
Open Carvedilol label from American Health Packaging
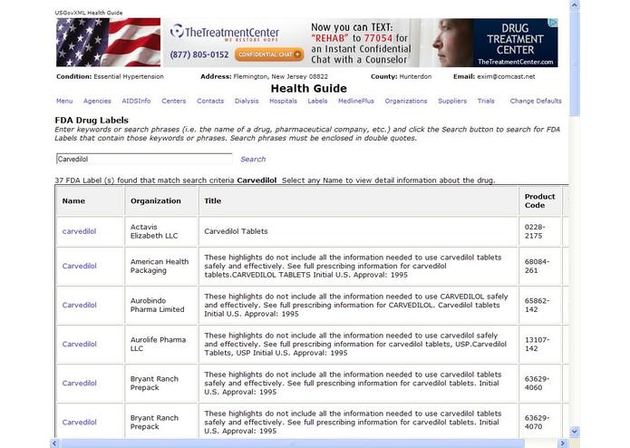tap(79, 266)
